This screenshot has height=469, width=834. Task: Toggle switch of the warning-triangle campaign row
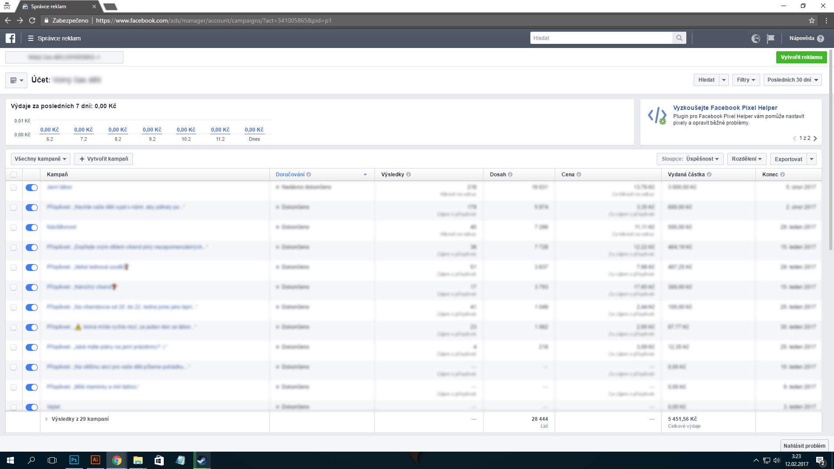[x=32, y=327]
